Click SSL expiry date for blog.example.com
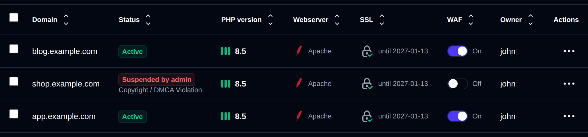The image size is (588, 137). point(403,51)
